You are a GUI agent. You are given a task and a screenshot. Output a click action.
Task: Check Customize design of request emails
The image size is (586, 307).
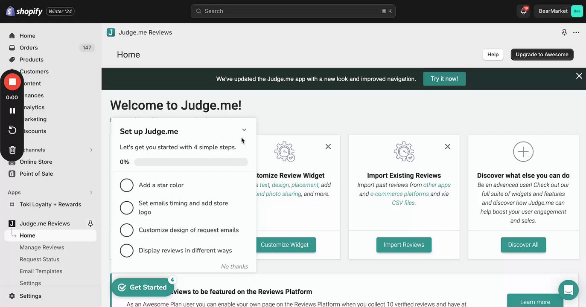(x=127, y=230)
